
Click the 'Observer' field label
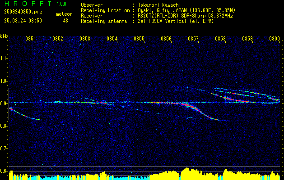[92, 5]
